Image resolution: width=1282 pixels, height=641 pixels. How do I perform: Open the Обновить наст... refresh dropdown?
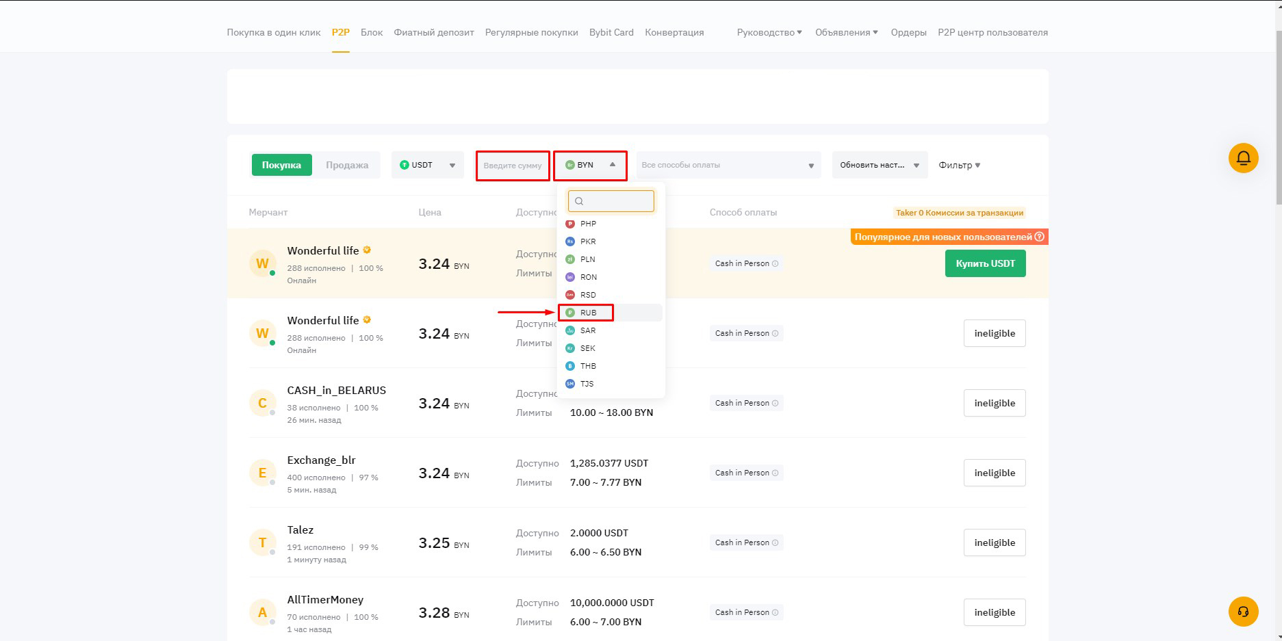(880, 165)
